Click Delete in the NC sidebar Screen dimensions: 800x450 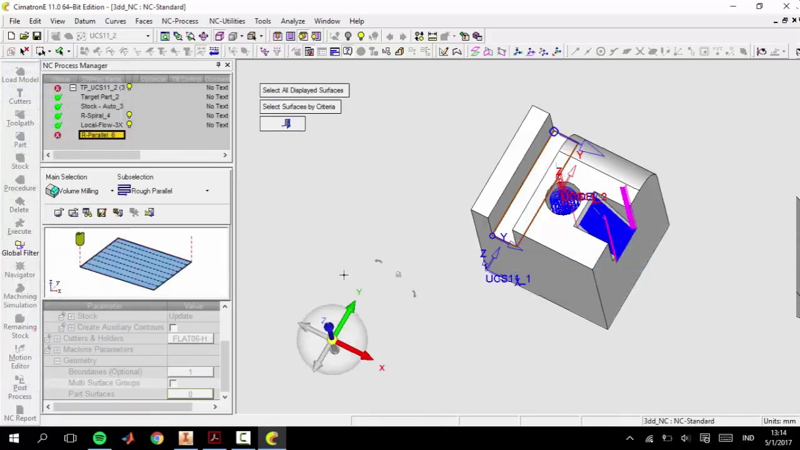point(20,205)
